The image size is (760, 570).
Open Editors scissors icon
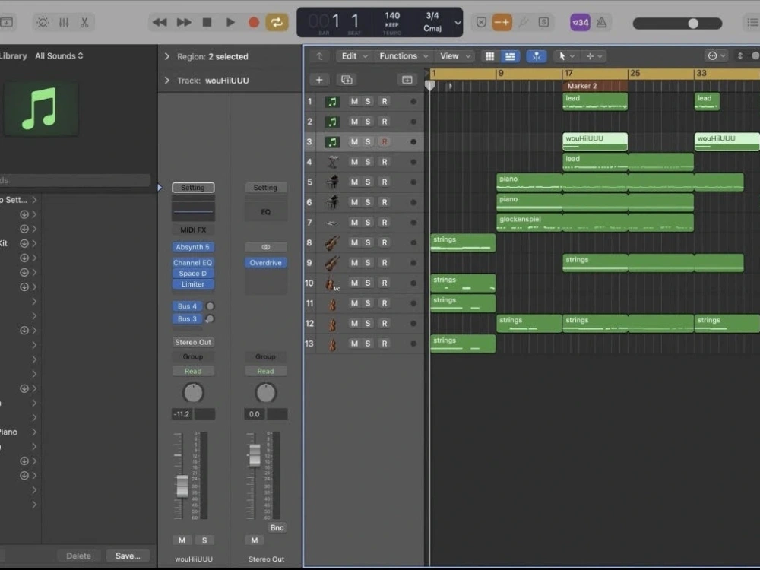coord(84,22)
